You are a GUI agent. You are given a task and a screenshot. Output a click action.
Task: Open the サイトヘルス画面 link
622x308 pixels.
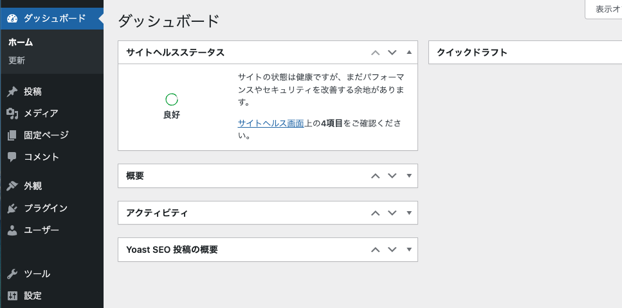click(x=270, y=123)
